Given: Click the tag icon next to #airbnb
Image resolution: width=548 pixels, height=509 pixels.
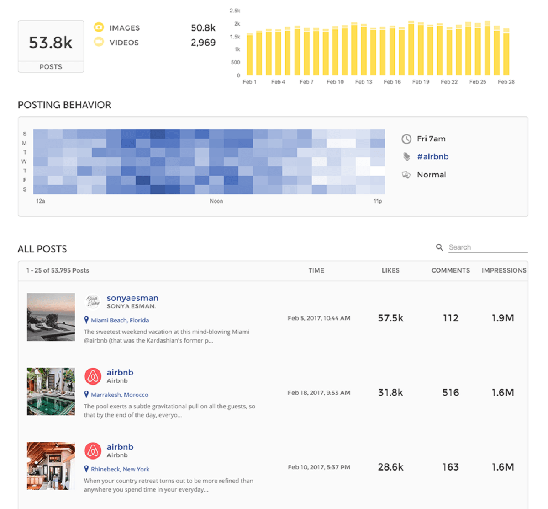Looking at the screenshot, I should point(406,157).
